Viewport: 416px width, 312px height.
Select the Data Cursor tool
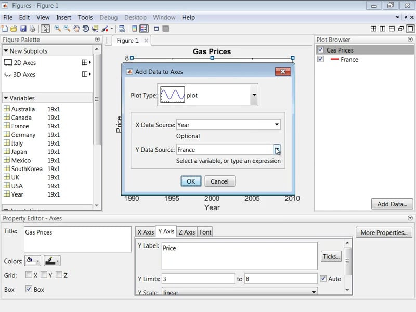tap(95, 29)
